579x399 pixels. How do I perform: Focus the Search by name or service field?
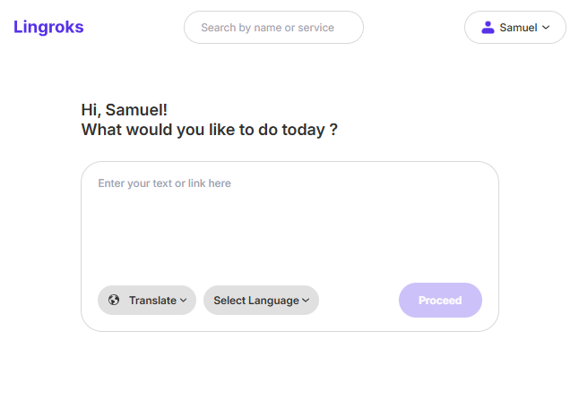click(x=273, y=27)
